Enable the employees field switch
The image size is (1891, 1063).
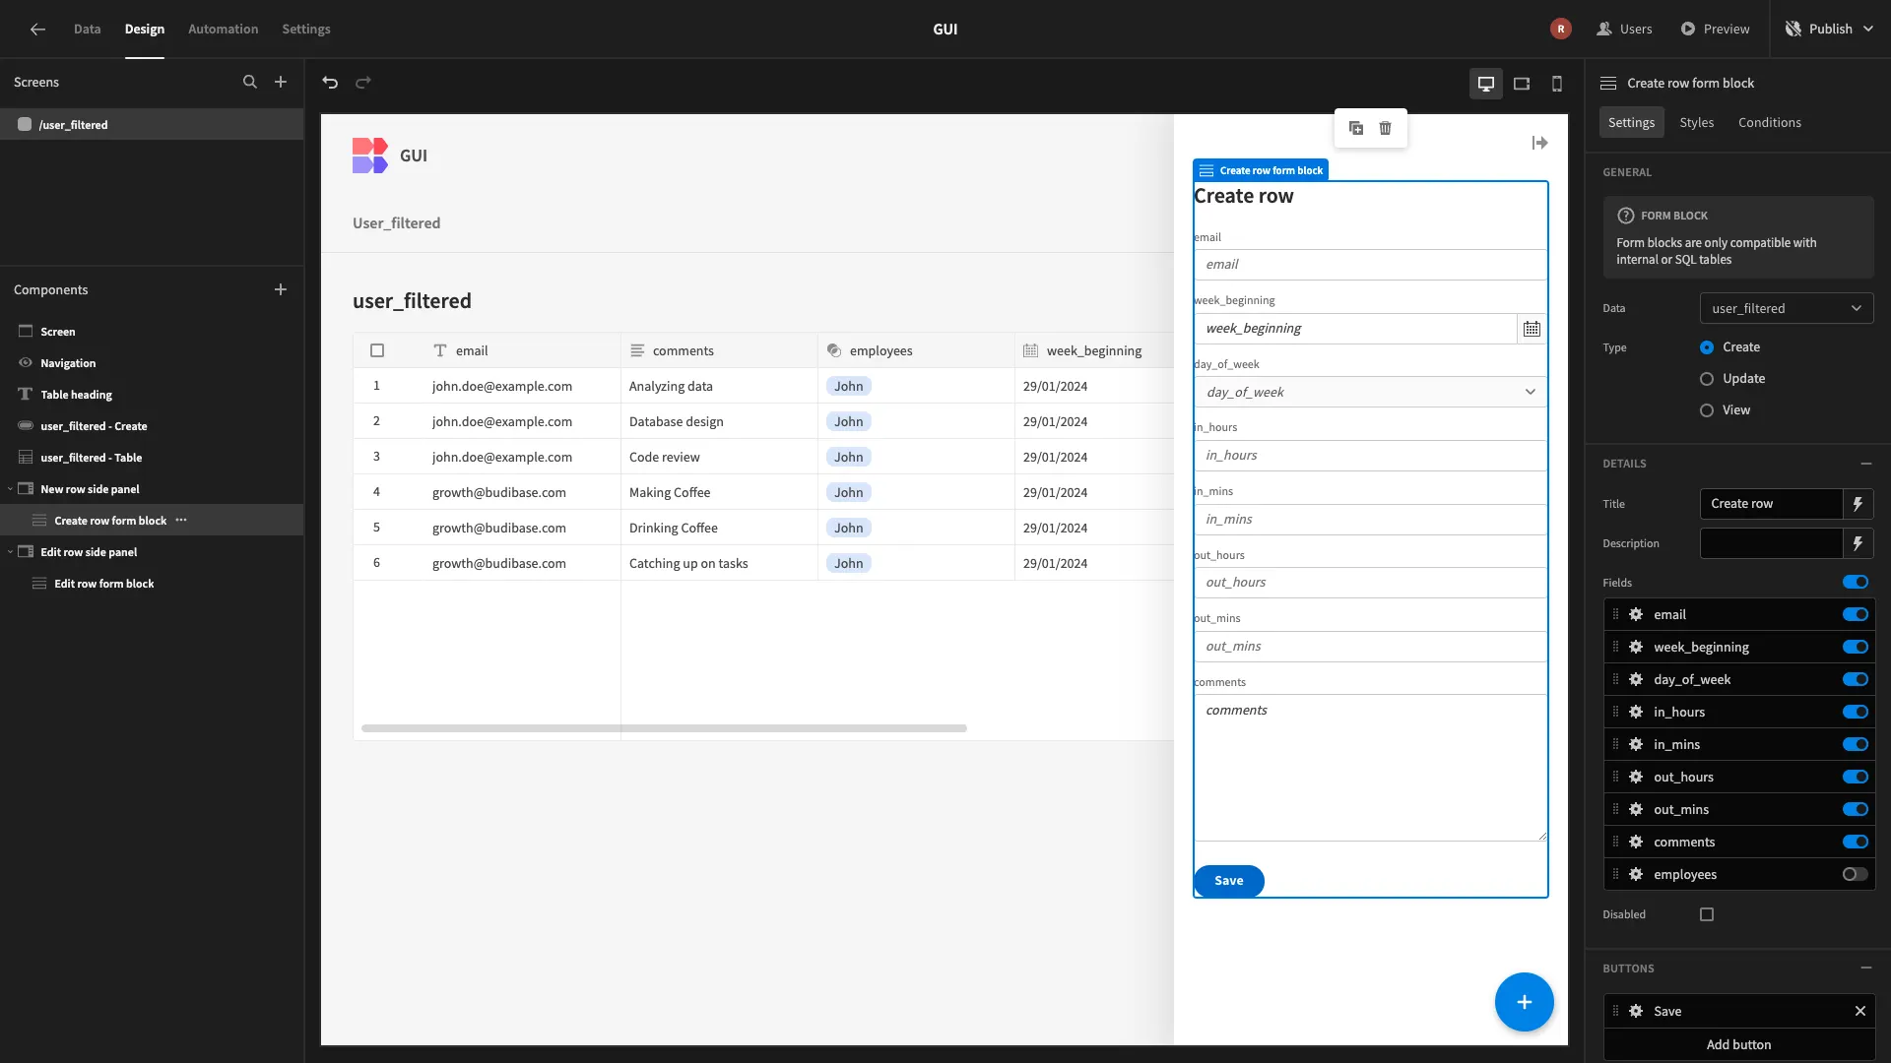[x=1856, y=874]
